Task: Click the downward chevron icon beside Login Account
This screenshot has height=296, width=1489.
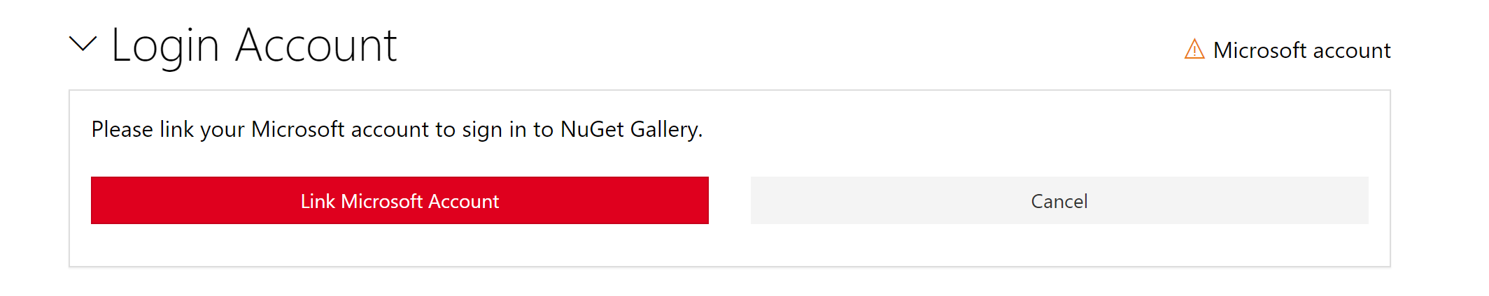Action: pyautogui.click(x=83, y=45)
